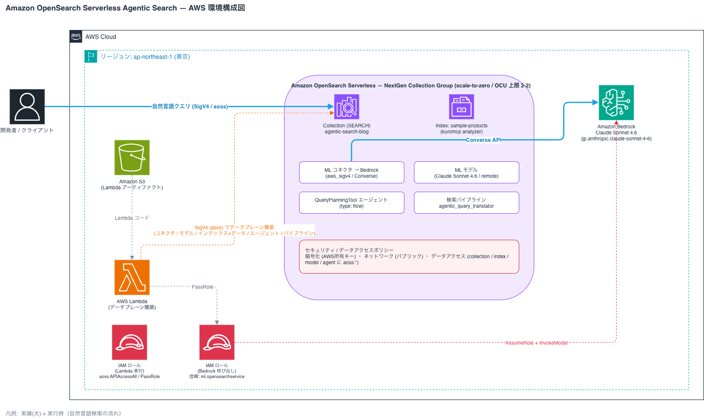The image size is (704, 419).
Task: Click the Converse API arrow label
Action: [x=483, y=140]
